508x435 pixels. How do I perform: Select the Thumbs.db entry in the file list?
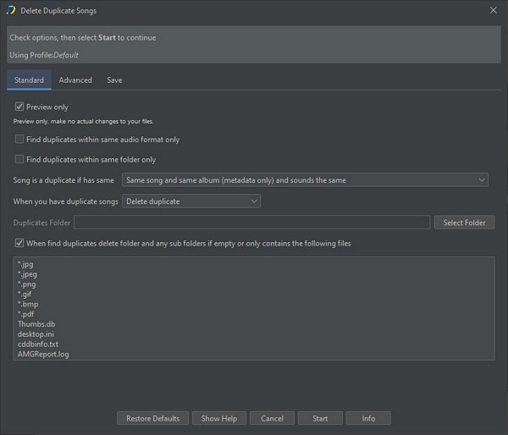tap(35, 324)
